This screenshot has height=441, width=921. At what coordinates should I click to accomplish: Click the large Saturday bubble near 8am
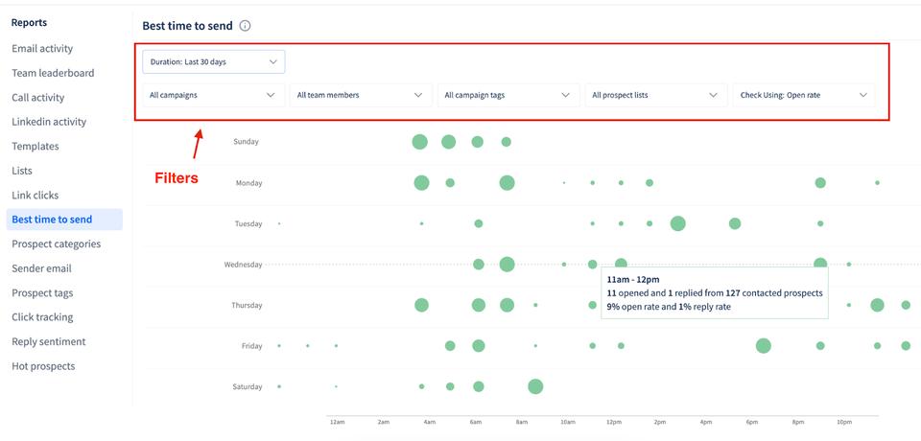535,386
